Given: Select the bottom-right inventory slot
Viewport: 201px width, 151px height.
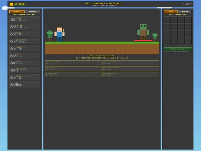Looking at the screenshot, I should 188,41.
